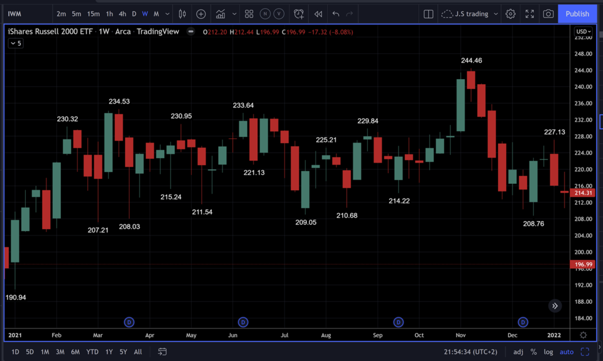Toggle auto scale

click(567, 352)
